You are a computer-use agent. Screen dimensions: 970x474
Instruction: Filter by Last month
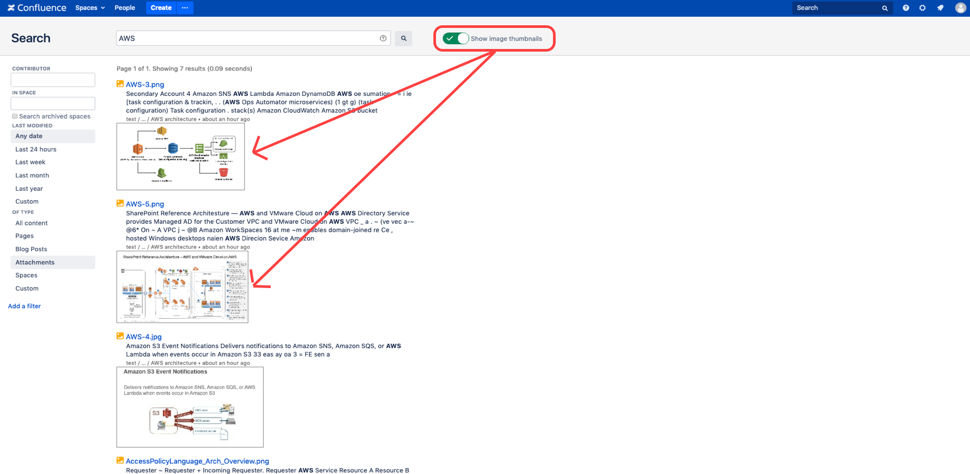(x=32, y=175)
